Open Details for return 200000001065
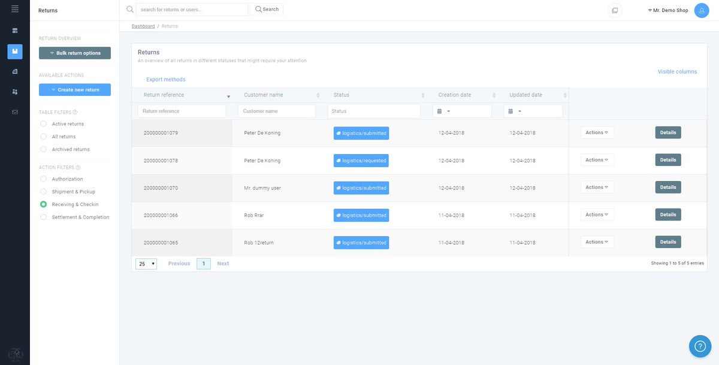 668,242
